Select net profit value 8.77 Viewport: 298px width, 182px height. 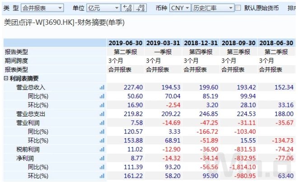tap(137, 158)
